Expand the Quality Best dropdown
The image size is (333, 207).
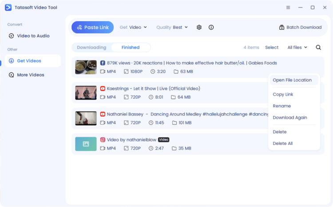tap(172, 27)
